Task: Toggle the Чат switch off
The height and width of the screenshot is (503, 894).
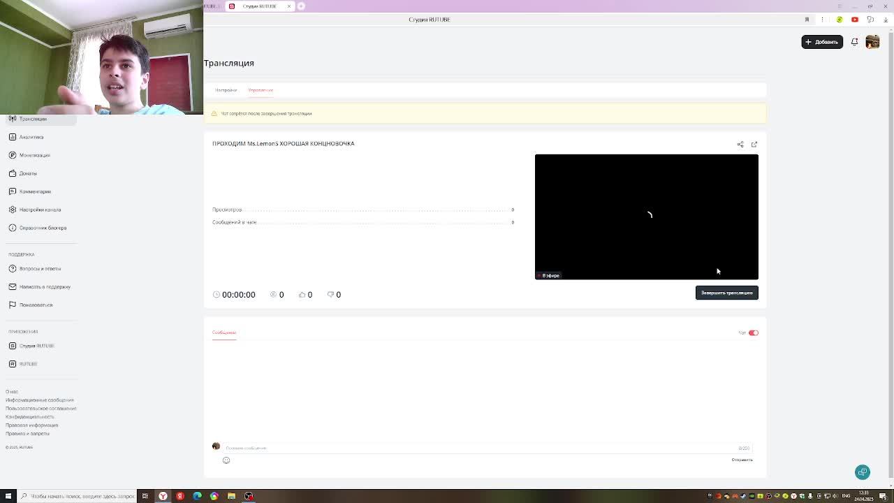Action: point(754,333)
